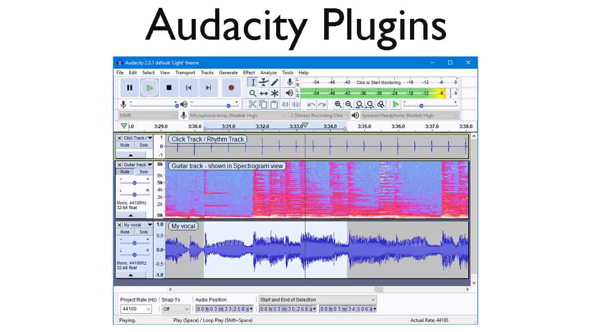Select the Multi-Tool mode
Screen dimensions: 591x332
(274, 93)
